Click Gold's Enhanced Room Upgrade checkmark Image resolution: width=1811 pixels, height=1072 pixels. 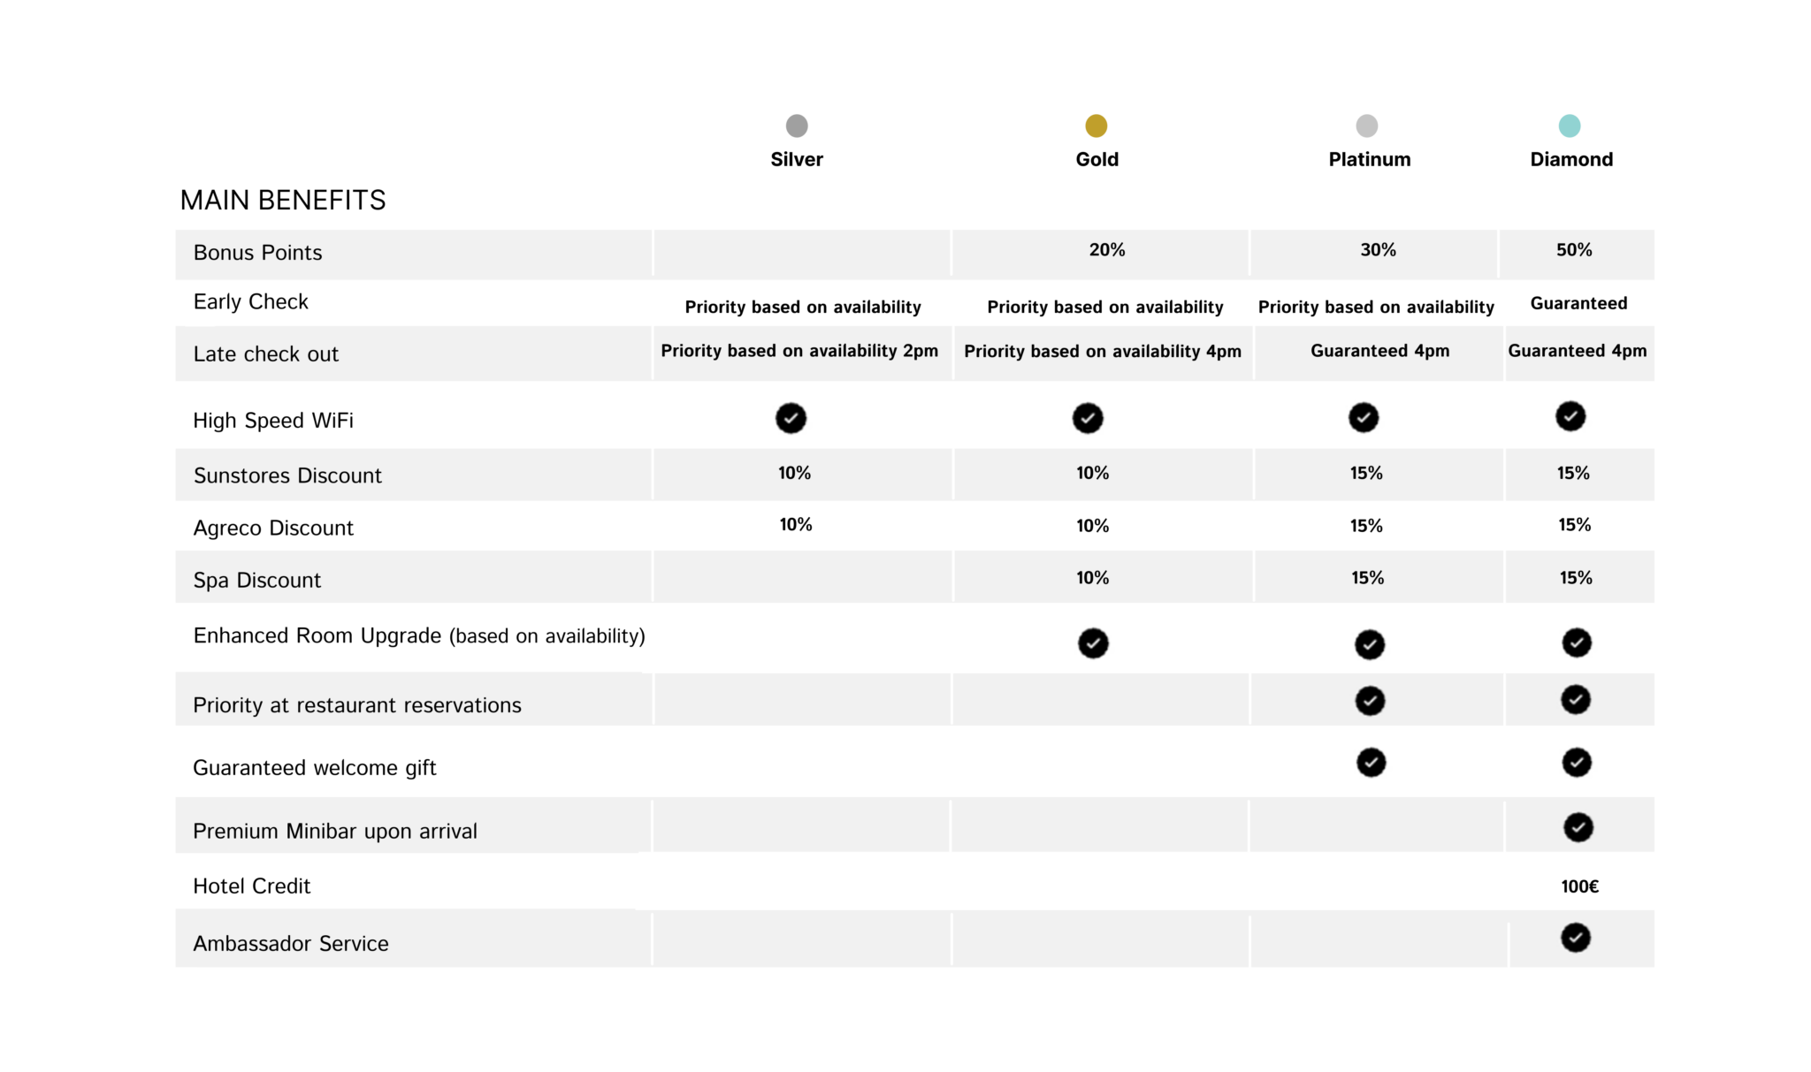[1093, 643]
